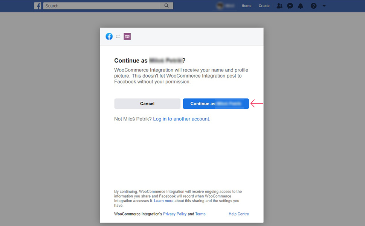Open the Quick Help question mark icon
The height and width of the screenshot is (226, 365).
313,6
